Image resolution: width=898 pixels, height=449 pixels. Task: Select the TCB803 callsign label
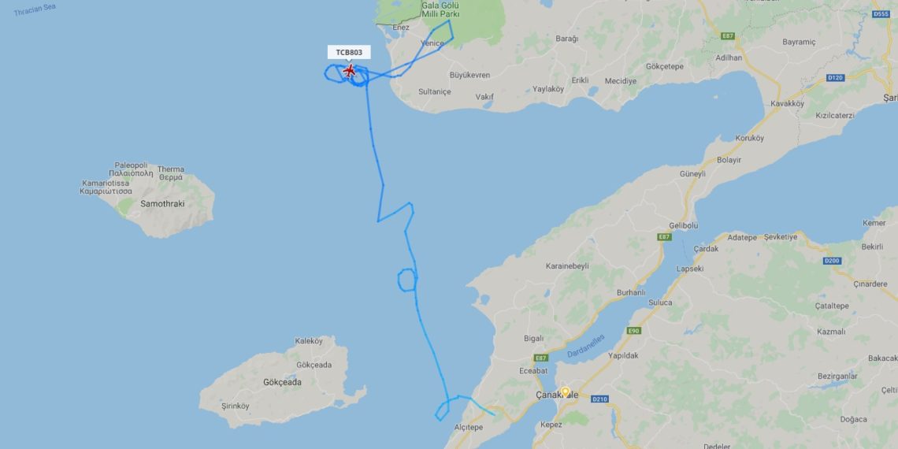(349, 52)
